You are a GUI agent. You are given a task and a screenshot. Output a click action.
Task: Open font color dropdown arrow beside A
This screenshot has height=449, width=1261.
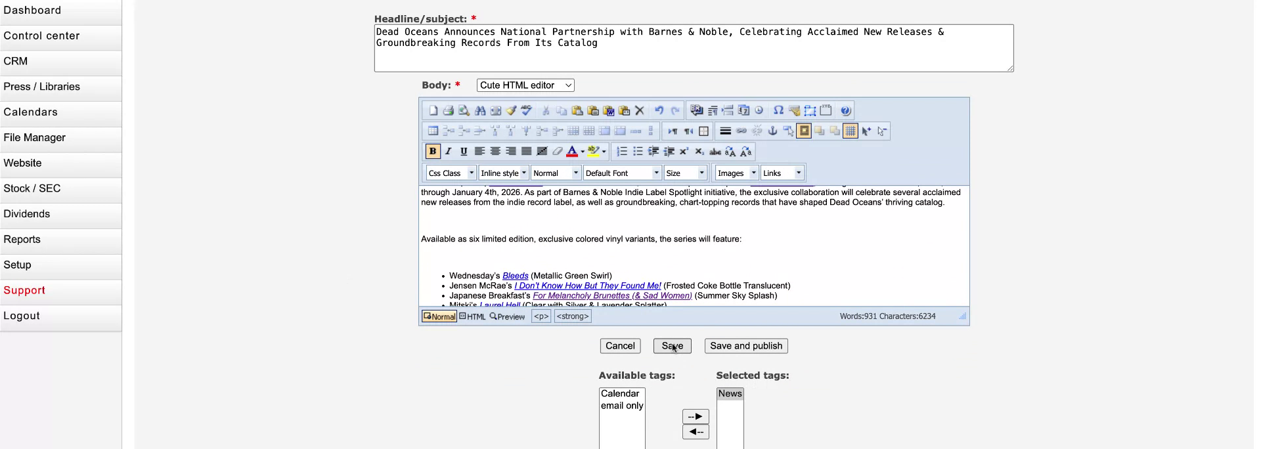coord(583,152)
